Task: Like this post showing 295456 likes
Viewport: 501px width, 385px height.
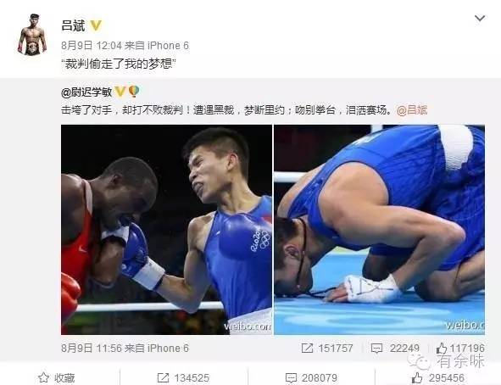Action: point(437,378)
